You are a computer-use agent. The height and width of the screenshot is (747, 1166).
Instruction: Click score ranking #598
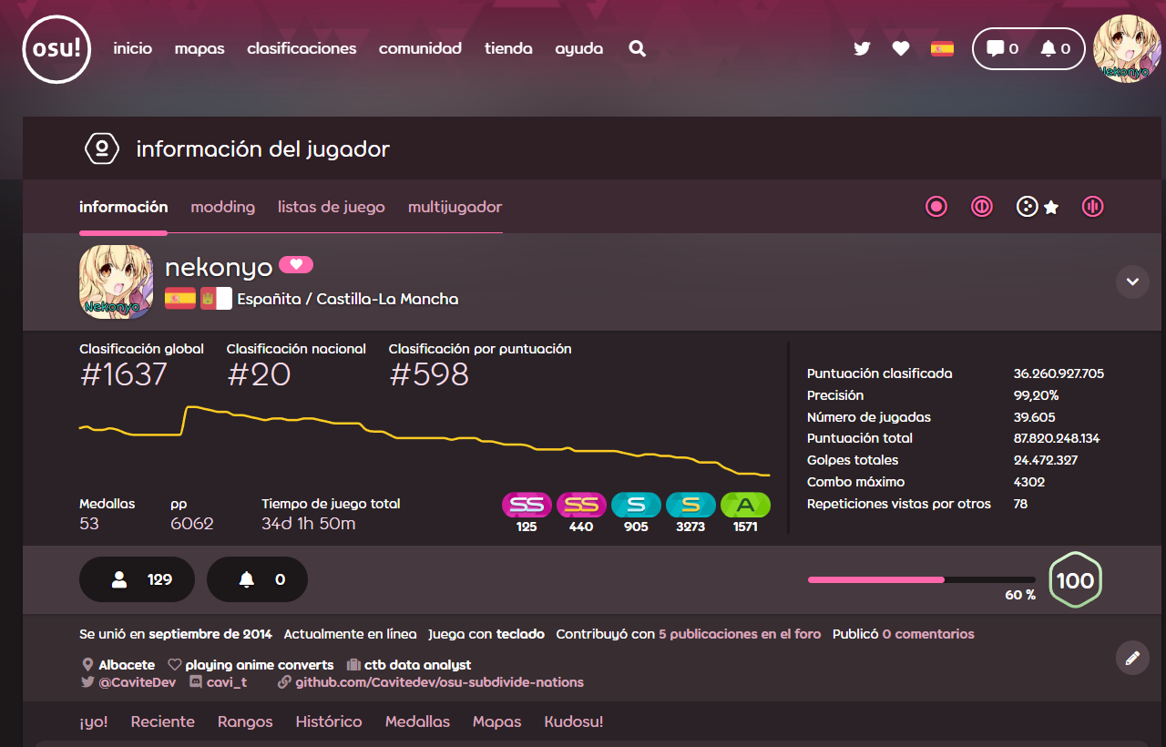tap(429, 374)
